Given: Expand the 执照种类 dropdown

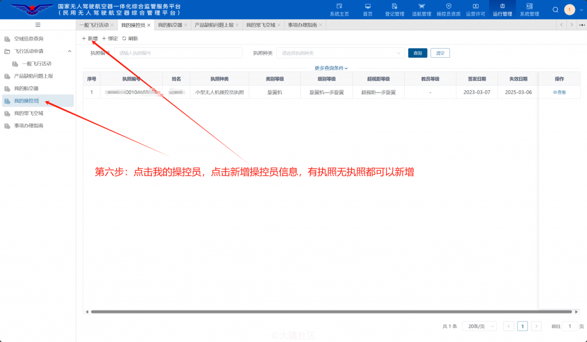Looking at the screenshot, I should [x=341, y=53].
